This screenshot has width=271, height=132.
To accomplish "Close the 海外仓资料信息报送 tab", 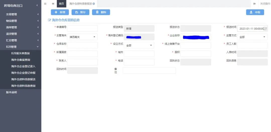I will 94,4.
